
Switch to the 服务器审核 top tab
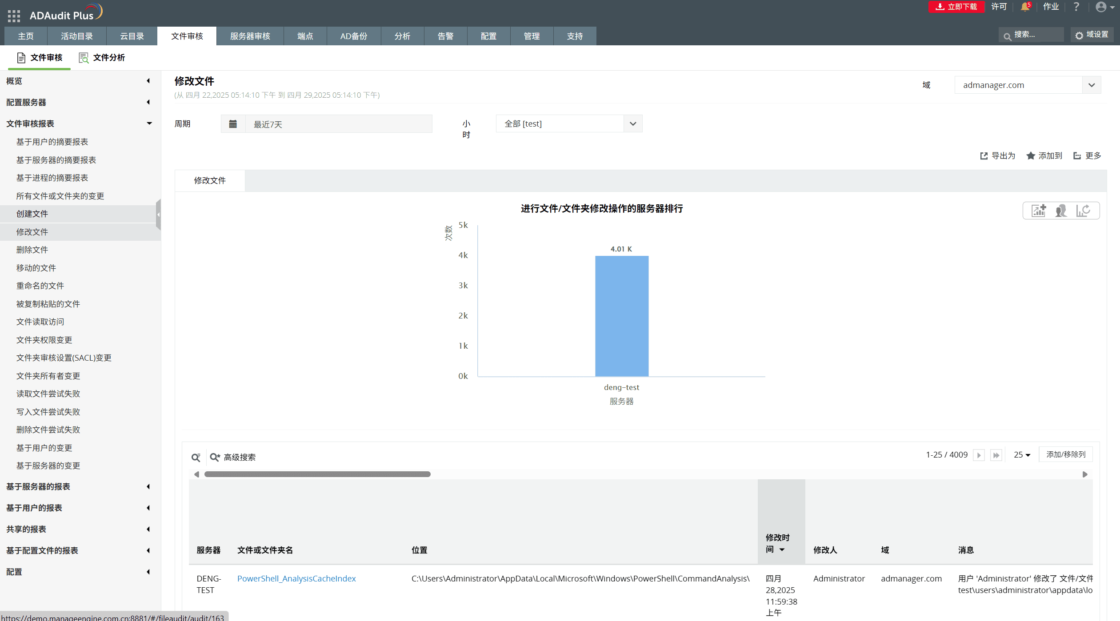click(250, 36)
